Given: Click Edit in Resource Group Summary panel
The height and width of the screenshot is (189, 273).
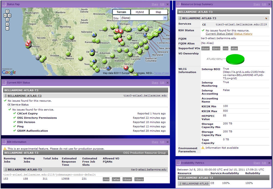Looking at the screenshot, I should tap(264, 4).
